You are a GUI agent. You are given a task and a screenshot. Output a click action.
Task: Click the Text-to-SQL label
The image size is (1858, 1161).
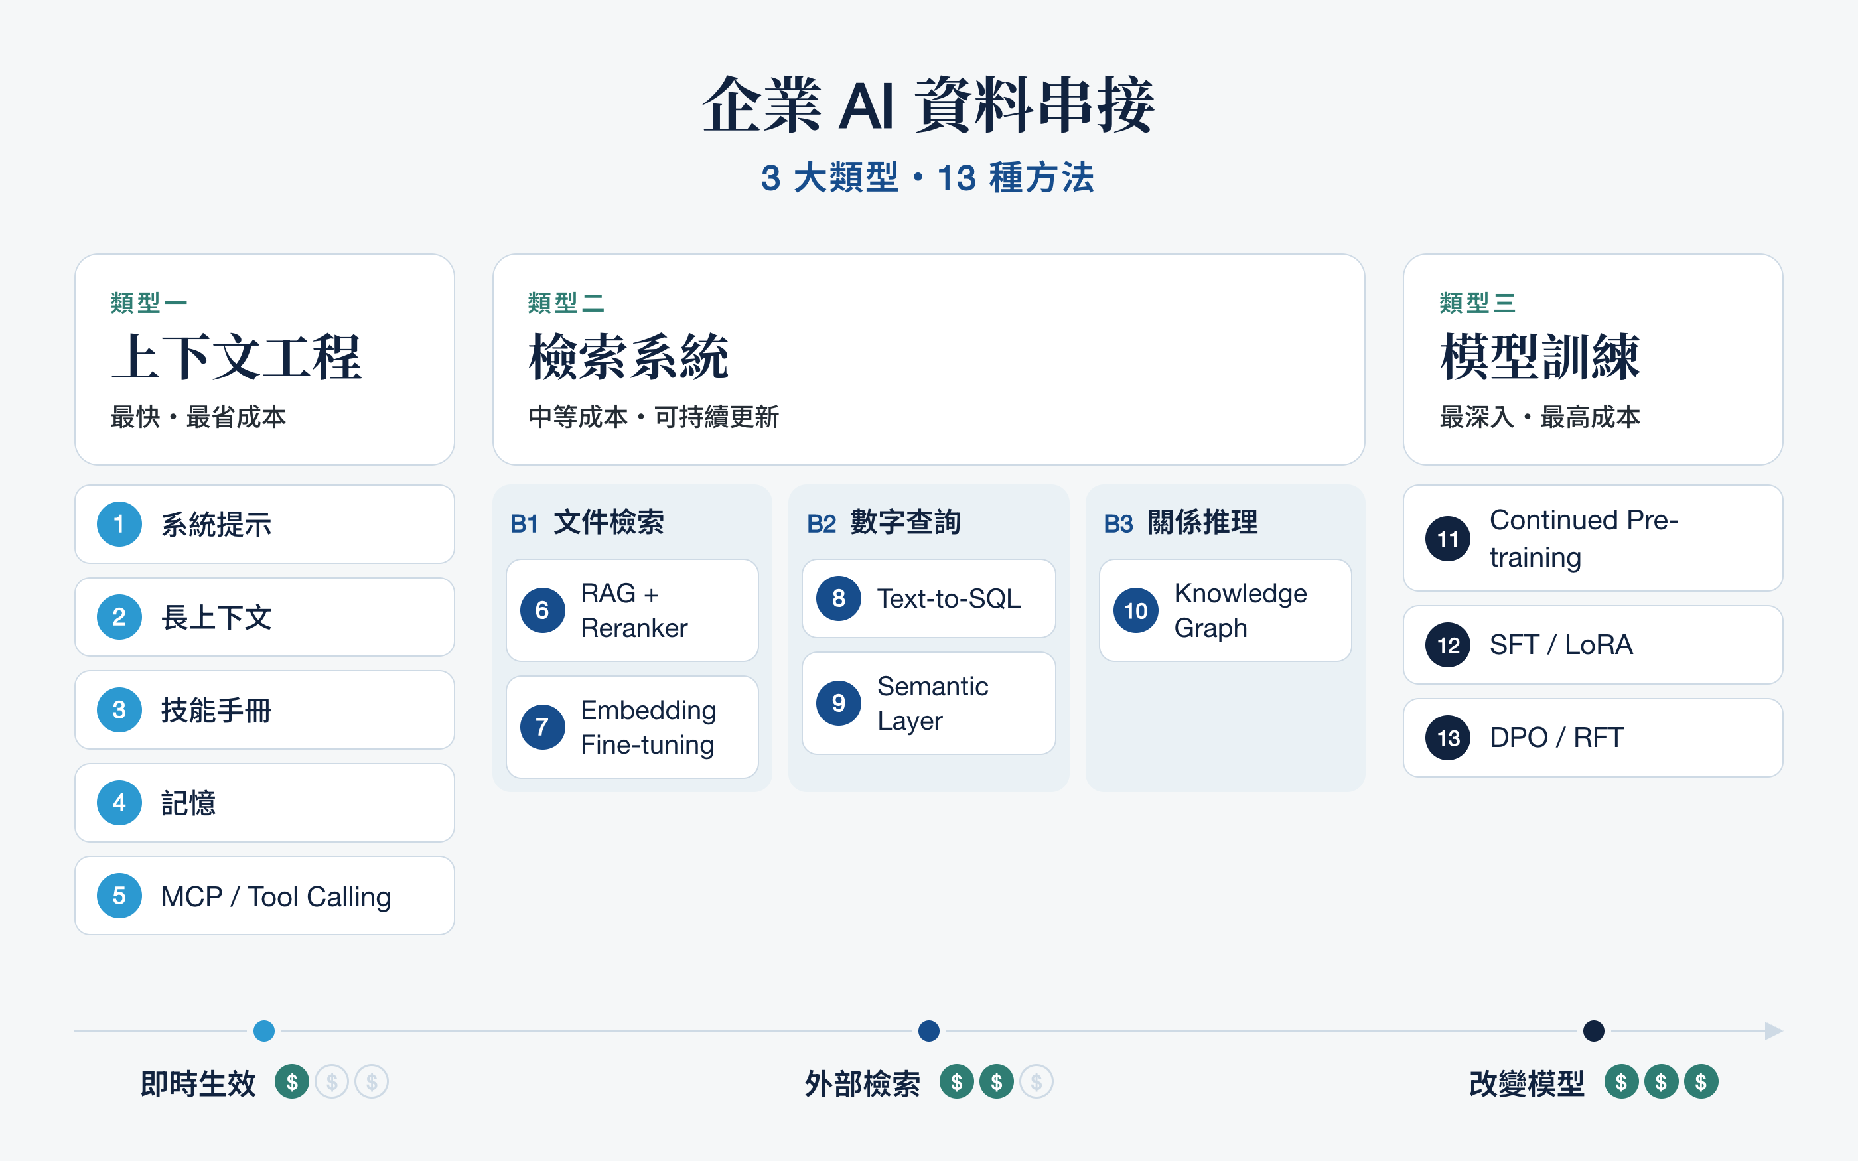(x=948, y=599)
